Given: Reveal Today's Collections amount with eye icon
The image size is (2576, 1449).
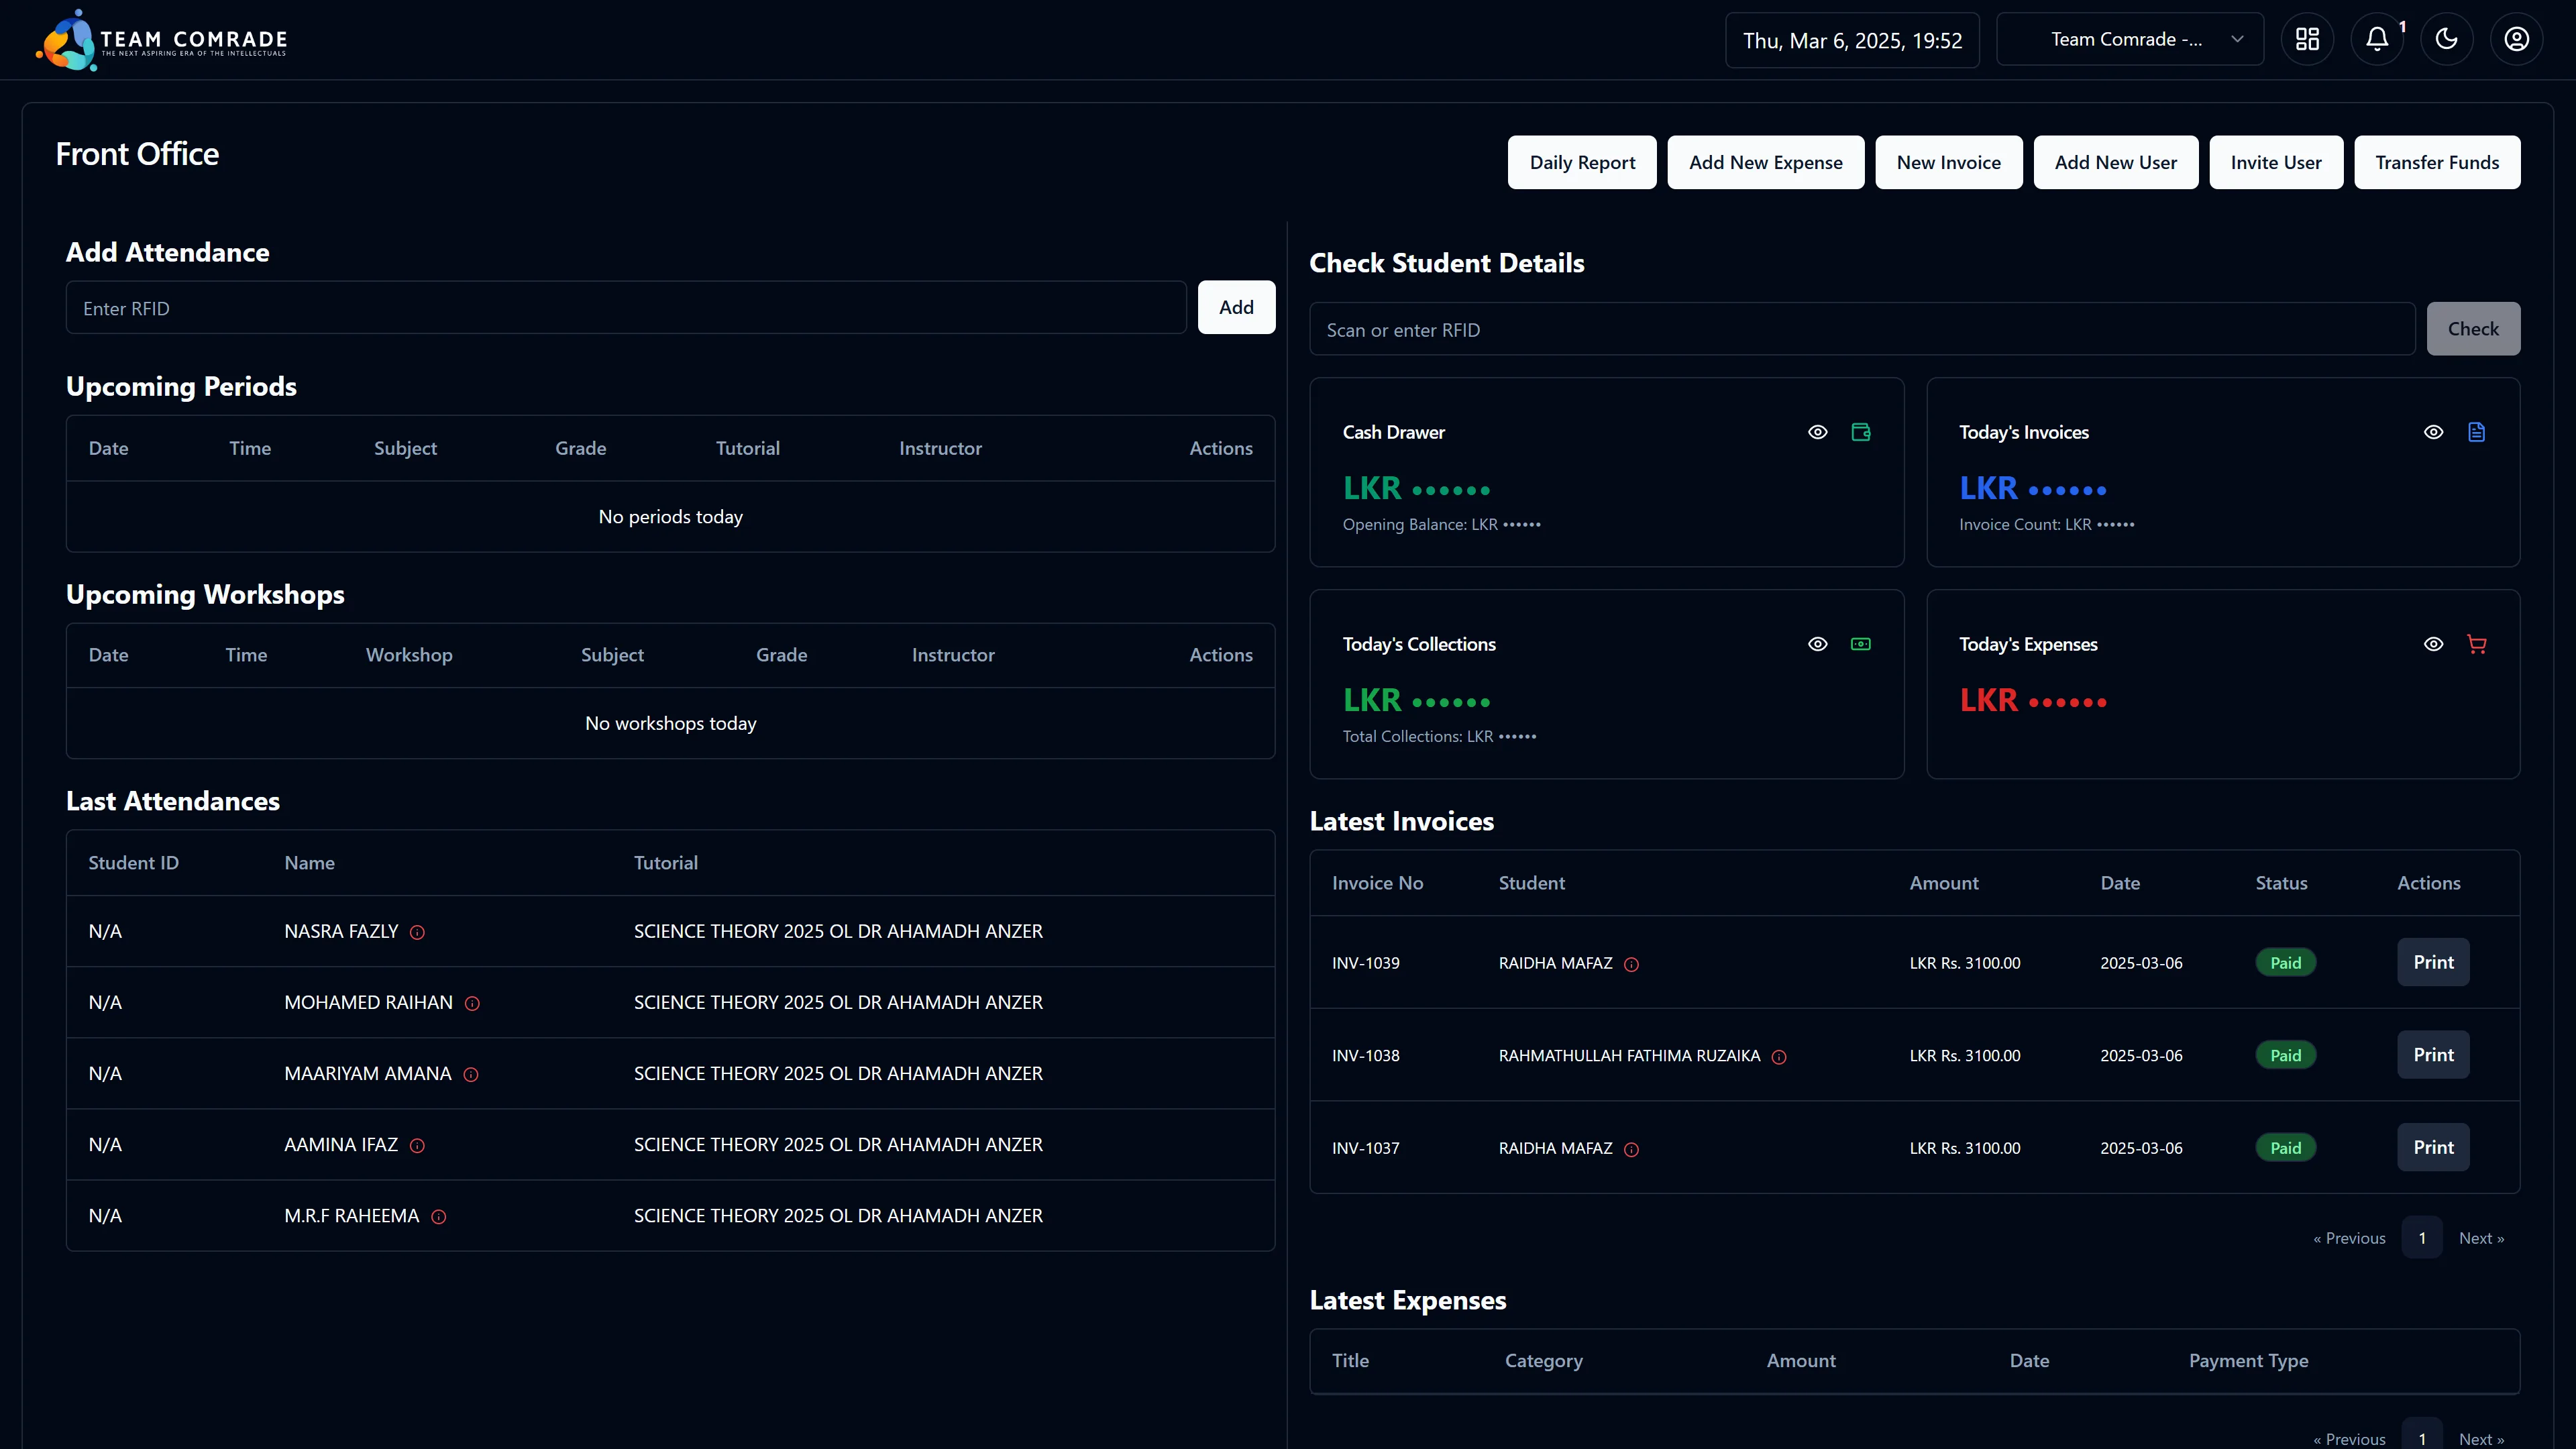Looking at the screenshot, I should click(x=1817, y=644).
